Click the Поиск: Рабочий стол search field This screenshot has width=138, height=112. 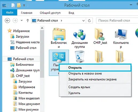[117, 21]
